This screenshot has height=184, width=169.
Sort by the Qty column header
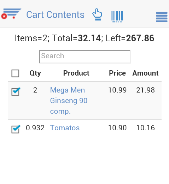[35, 73]
